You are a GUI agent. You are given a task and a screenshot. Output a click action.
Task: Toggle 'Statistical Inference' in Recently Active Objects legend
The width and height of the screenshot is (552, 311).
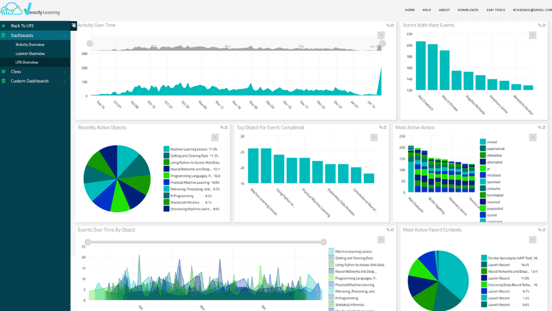pos(188,203)
